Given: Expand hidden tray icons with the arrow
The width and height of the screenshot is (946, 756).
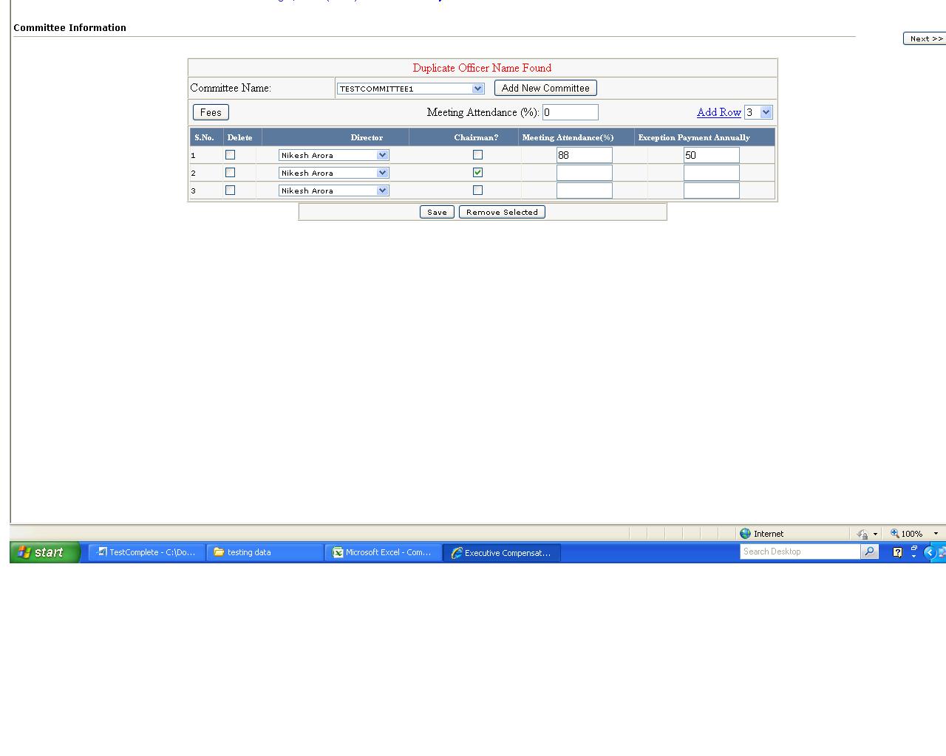Looking at the screenshot, I should click(x=930, y=552).
